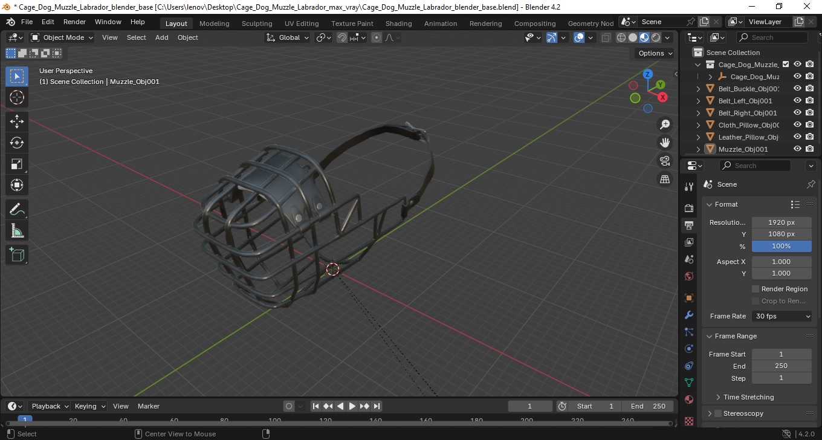Play the animation forward
The image size is (822, 440).
point(352,406)
